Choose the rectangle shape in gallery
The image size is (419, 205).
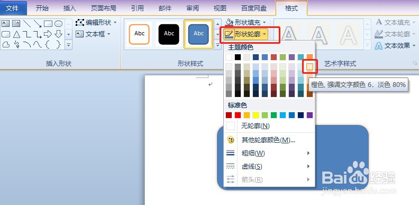(48, 24)
